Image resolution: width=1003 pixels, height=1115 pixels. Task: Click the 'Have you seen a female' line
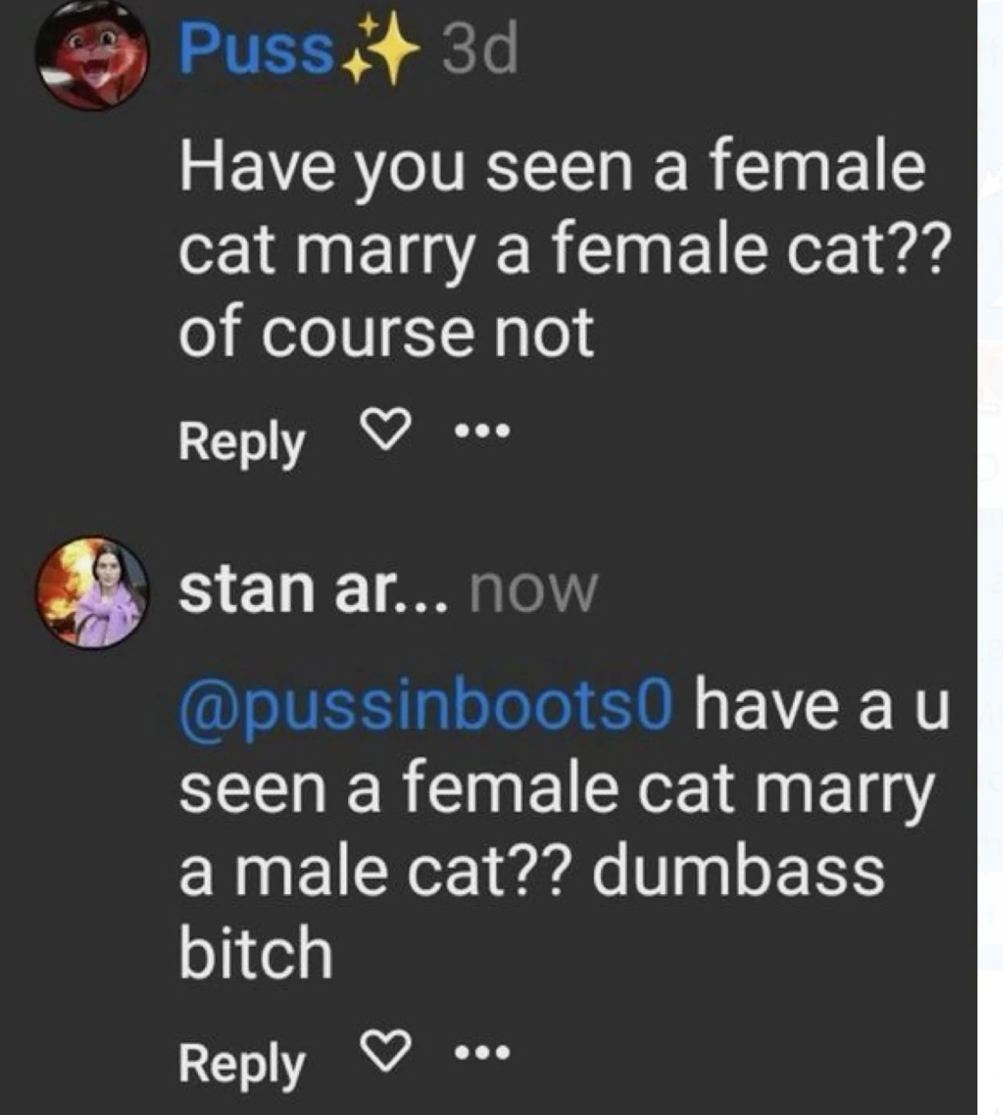click(x=552, y=169)
